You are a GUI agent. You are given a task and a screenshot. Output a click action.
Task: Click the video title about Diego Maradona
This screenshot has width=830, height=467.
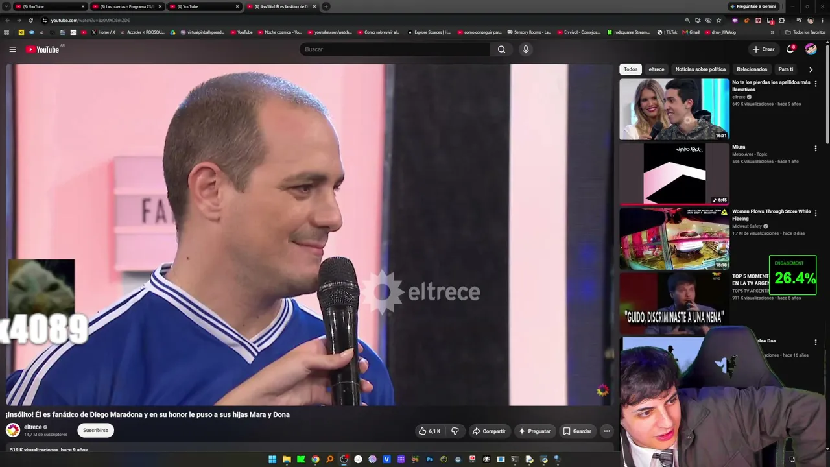[148, 415]
